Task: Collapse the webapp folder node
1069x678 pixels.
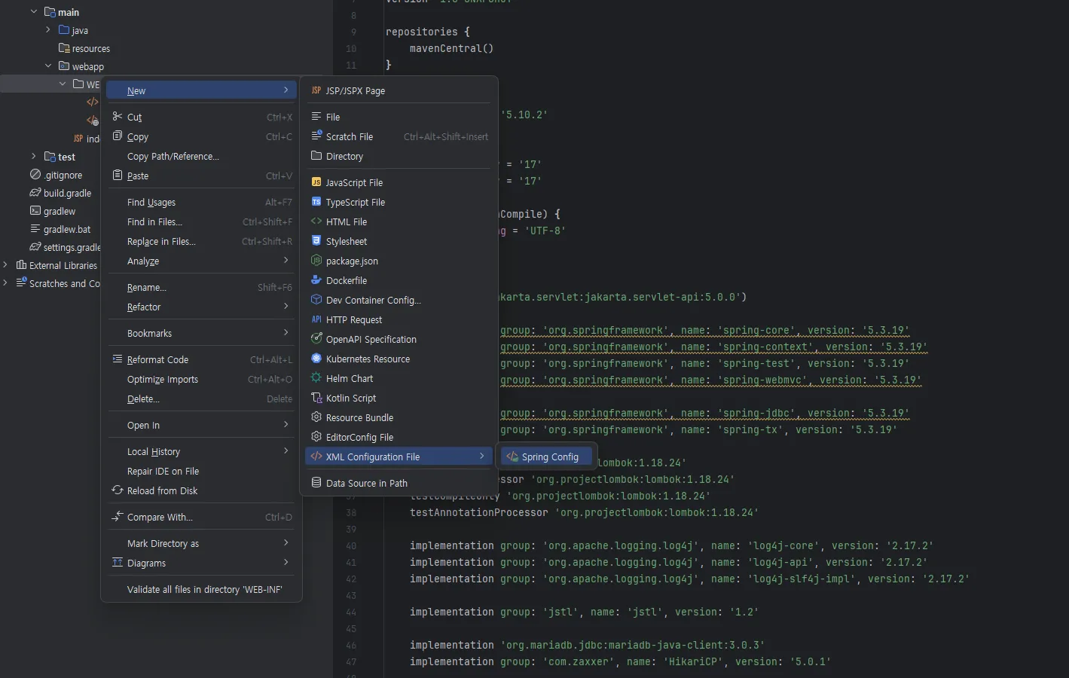Action: [48, 66]
